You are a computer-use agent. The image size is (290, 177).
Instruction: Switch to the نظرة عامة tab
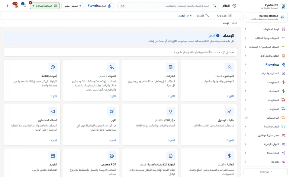point(224,16)
